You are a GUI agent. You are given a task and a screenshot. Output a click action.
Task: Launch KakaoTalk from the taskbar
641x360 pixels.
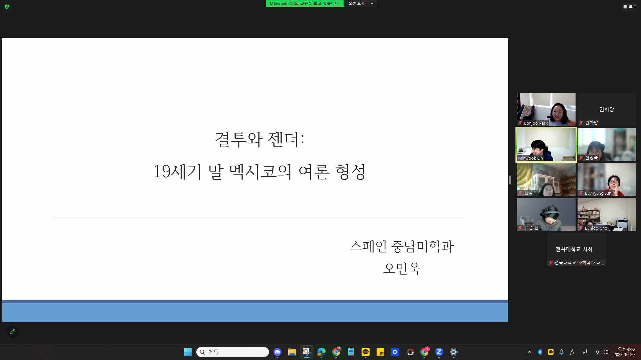[x=365, y=352]
